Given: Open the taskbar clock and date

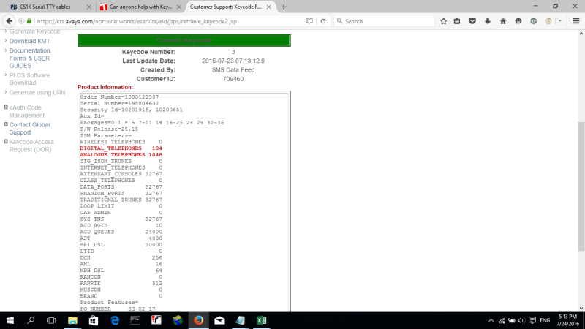Looking at the screenshot, I should pos(567,320).
